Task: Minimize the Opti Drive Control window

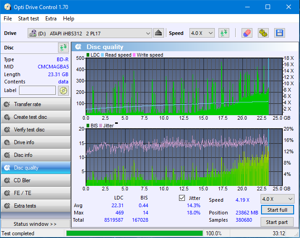Action: pyautogui.click(x=247, y=7)
